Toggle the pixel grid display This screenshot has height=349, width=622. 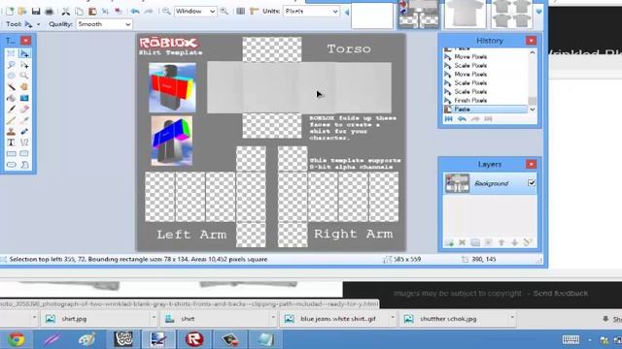click(x=240, y=11)
